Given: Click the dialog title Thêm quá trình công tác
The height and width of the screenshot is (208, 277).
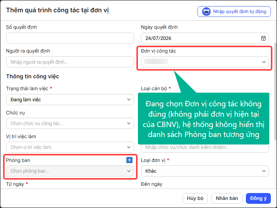Looking at the screenshot, I should click(x=57, y=10).
